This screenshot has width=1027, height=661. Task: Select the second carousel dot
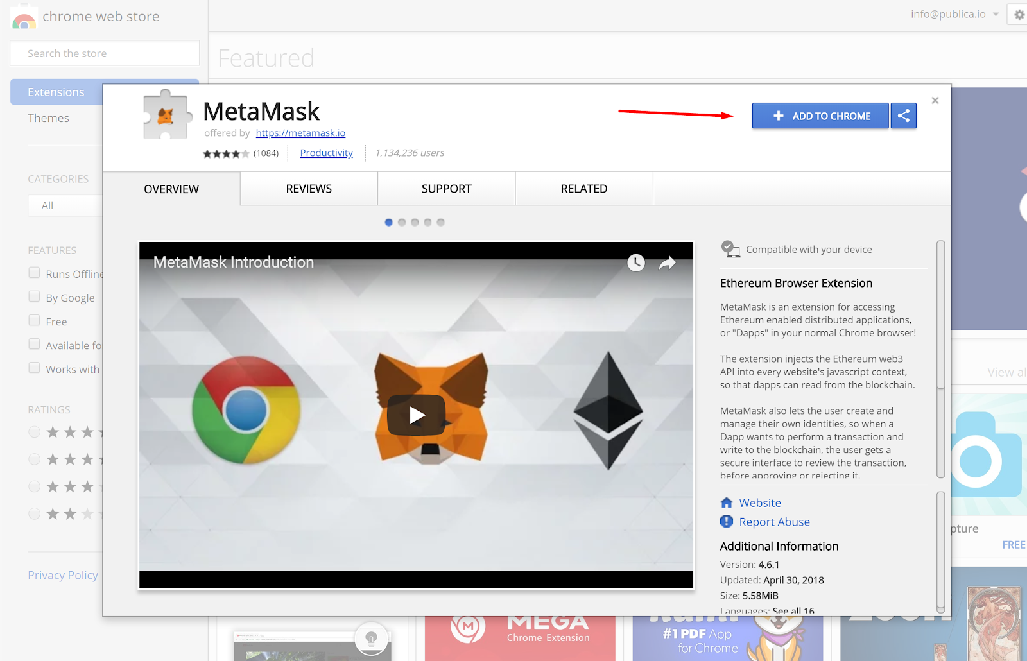(402, 222)
